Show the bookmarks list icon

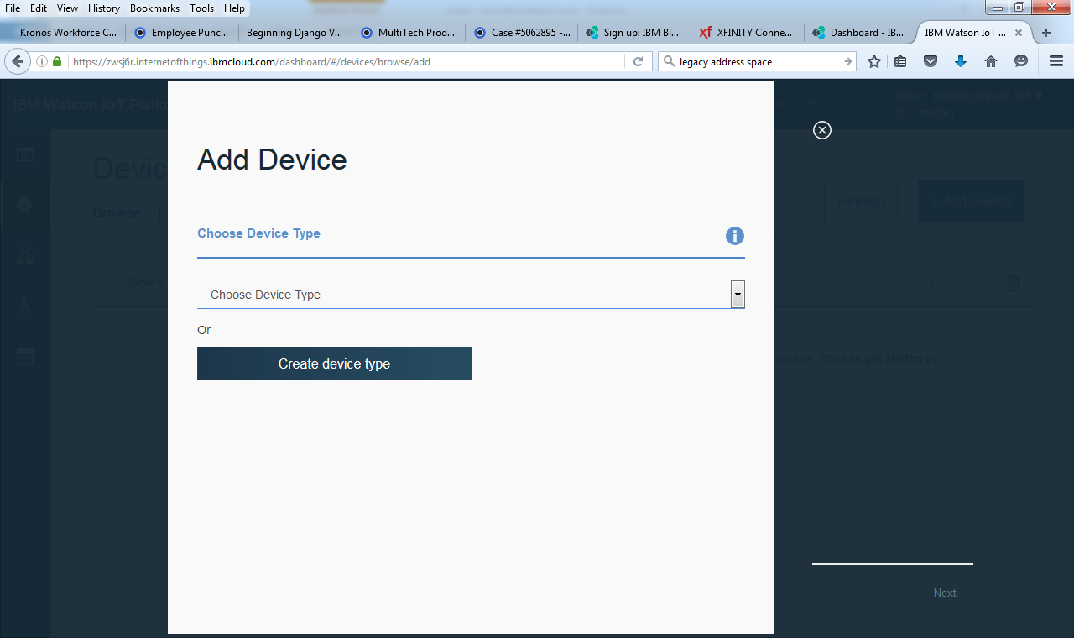point(900,61)
